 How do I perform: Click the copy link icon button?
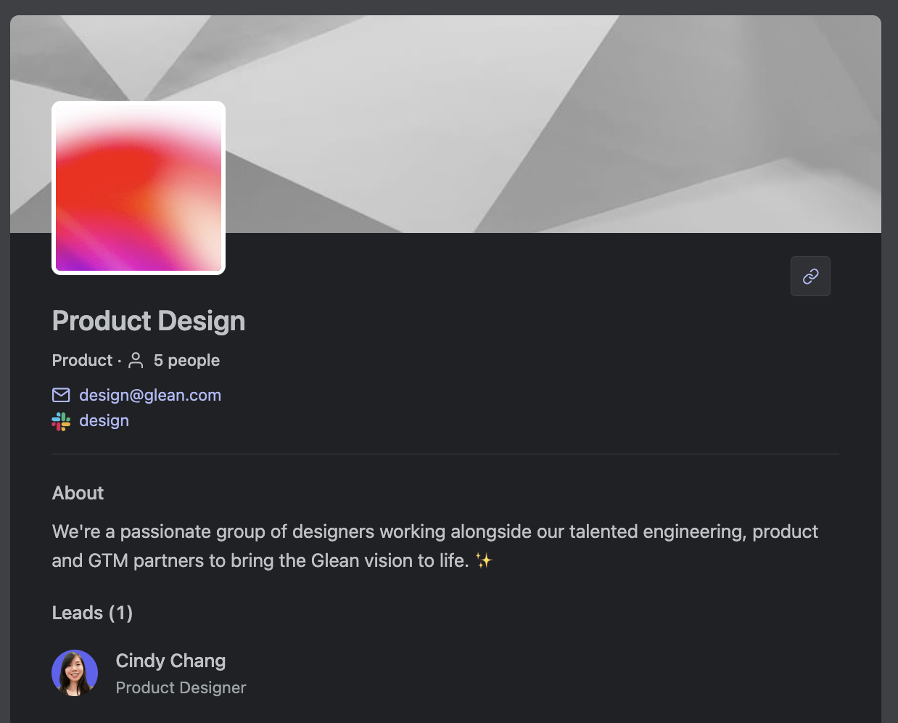(x=810, y=276)
